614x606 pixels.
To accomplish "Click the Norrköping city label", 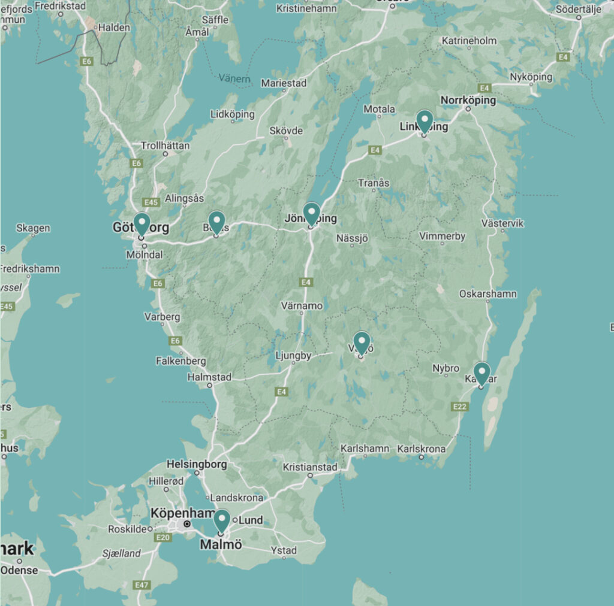I will 468,100.
